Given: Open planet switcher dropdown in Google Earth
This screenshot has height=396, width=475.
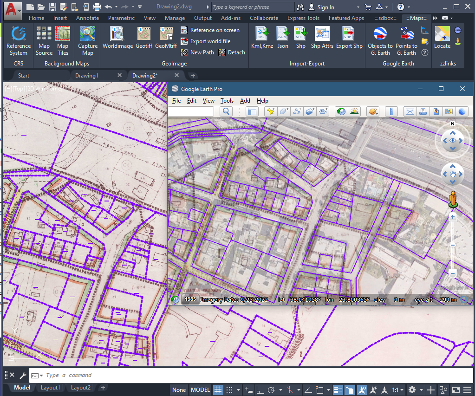Looking at the screenshot, I should [373, 111].
